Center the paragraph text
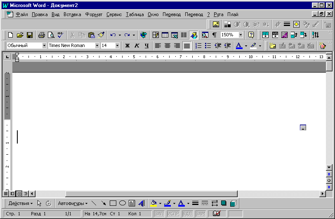 (x=167, y=45)
